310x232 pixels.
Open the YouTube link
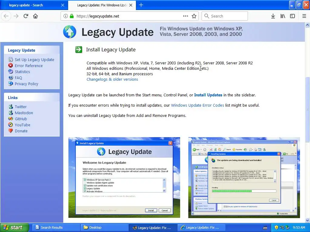22,125
